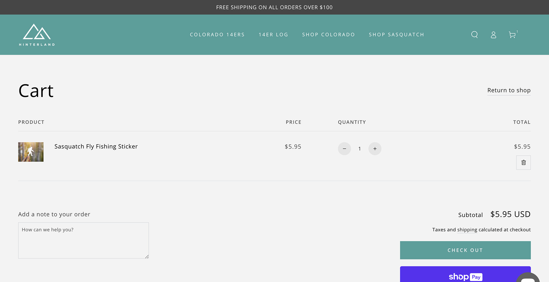Open the search magnifier icon

[x=474, y=35]
